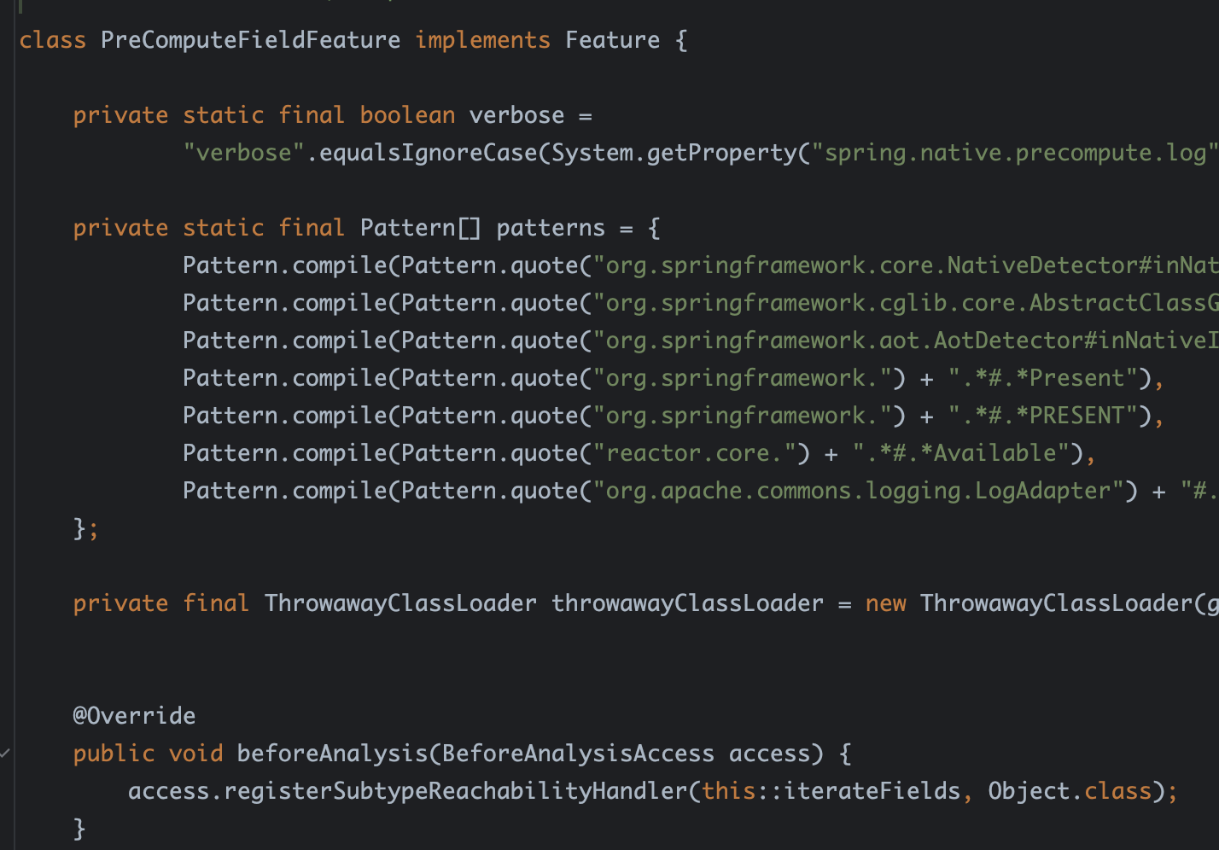Screen dimensions: 1219x850
Task: Click the aot.AotDetector#inNative string literal
Action: (906, 341)
